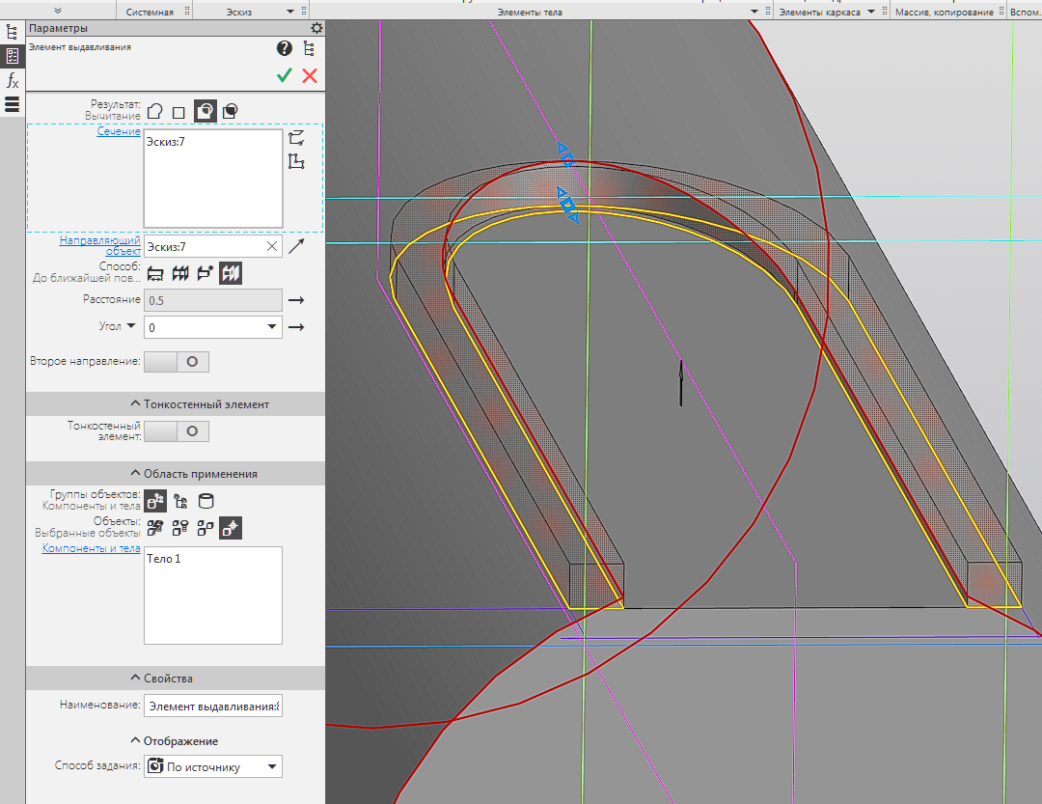Image resolution: width=1042 pixels, height=804 pixels.
Task: Open the Элементы каркаса toolbar group
Action: click(x=871, y=12)
